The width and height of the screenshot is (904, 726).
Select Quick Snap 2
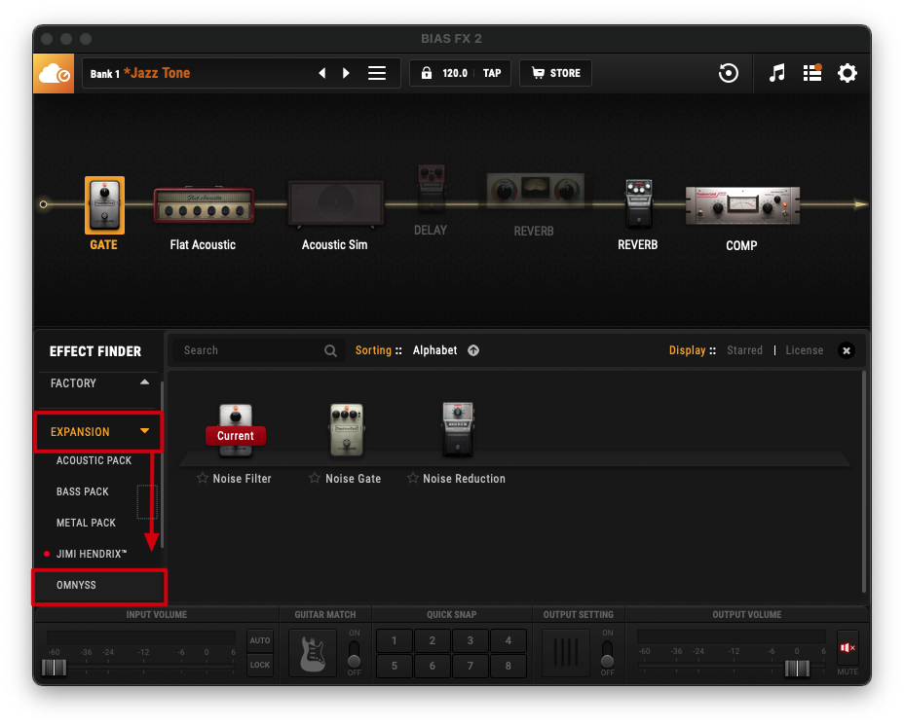(x=433, y=640)
